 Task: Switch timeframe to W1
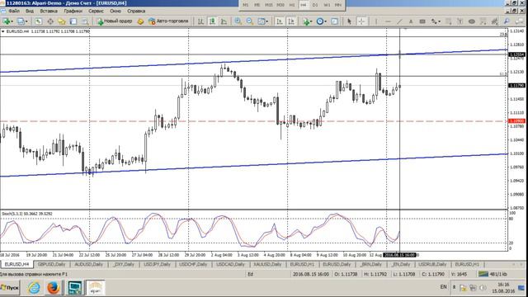(327, 5)
